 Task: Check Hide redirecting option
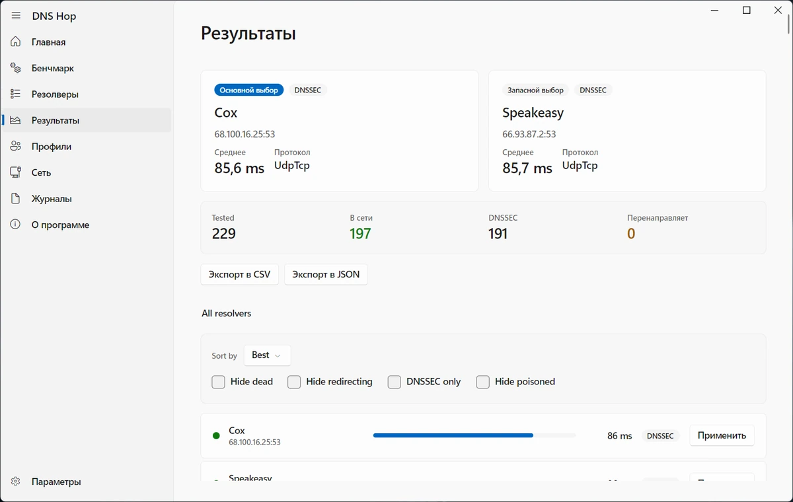pyautogui.click(x=294, y=382)
